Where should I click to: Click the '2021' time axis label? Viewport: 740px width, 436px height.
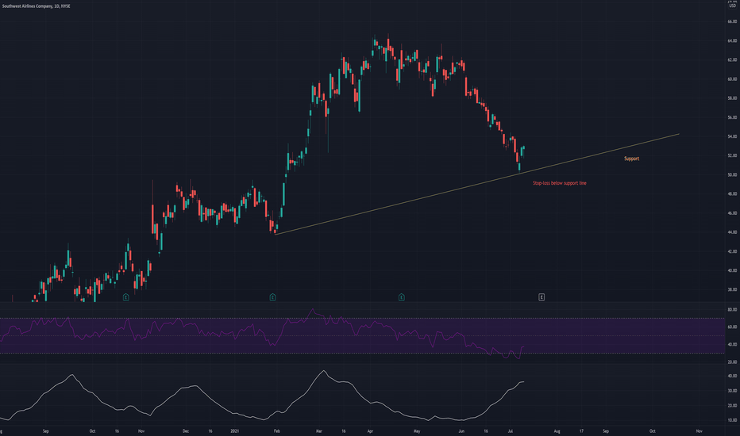(234, 430)
